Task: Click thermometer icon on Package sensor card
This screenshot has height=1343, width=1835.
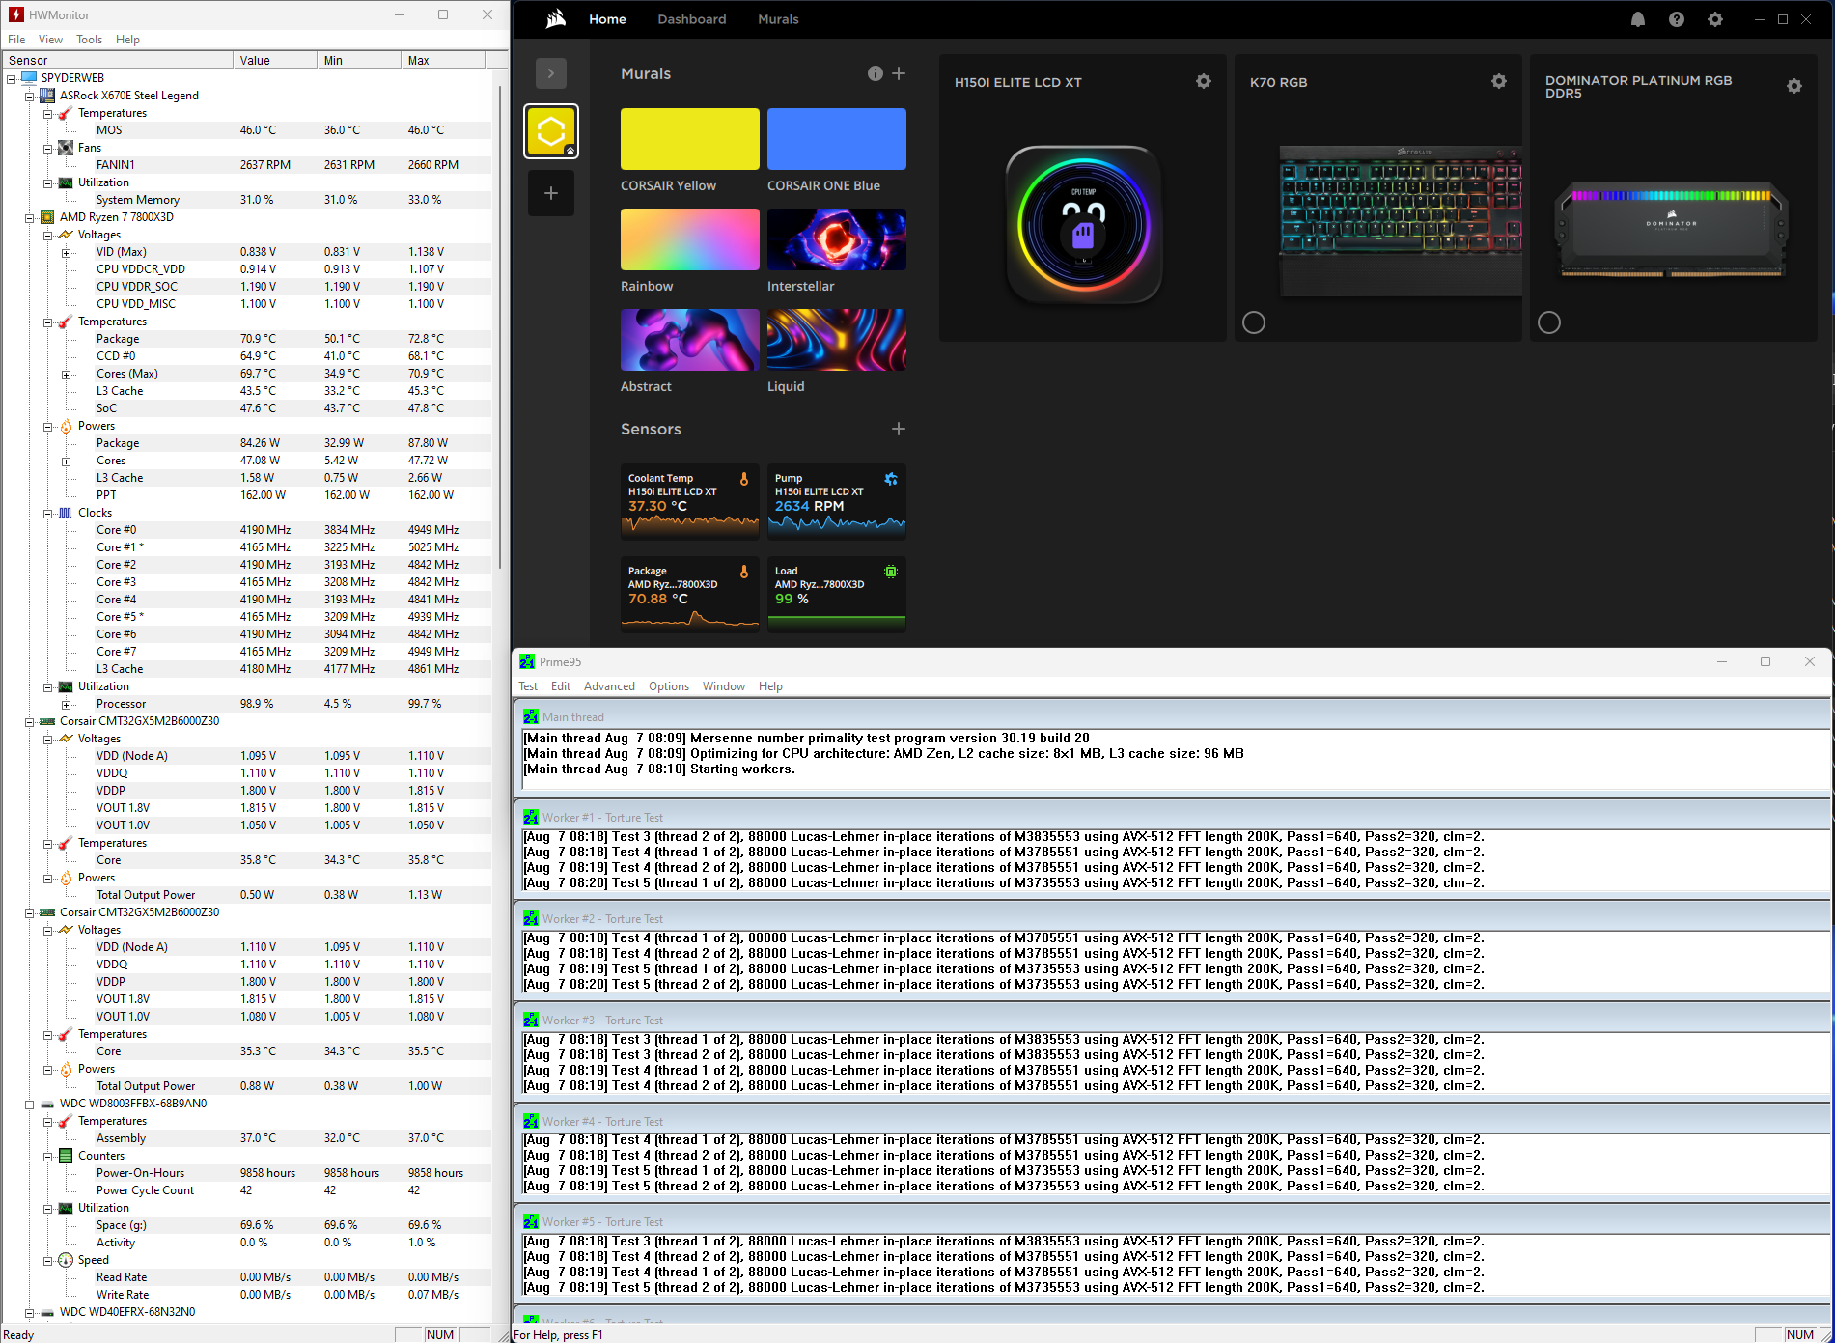Action: pos(744,572)
